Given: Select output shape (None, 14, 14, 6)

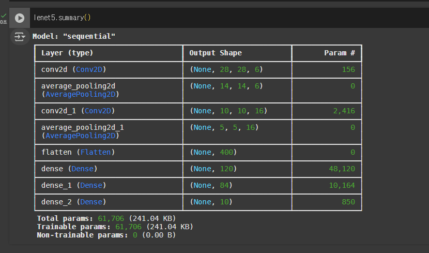Looking at the screenshot, I should click(x=226, y=86).
